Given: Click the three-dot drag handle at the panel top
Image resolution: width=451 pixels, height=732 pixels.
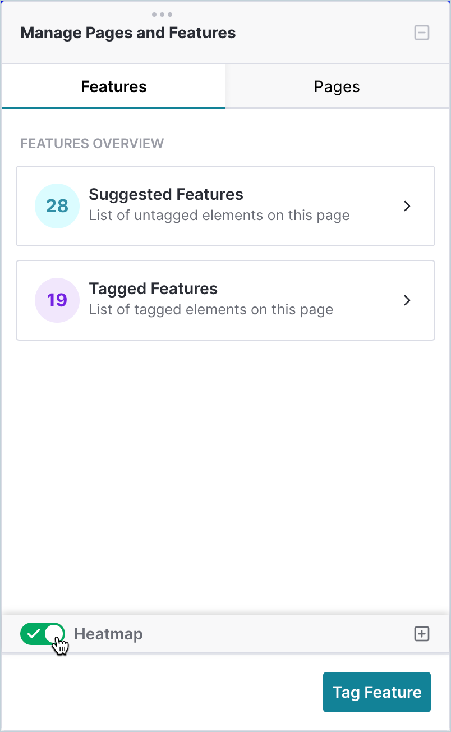Looking at the screenshot, I should point(162,15).
